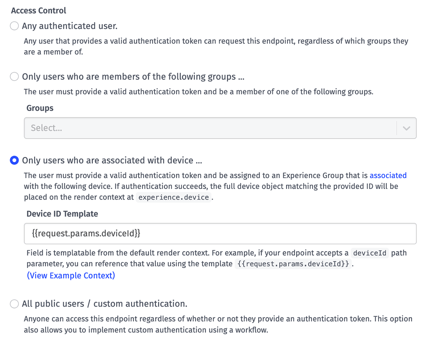Click the selected "associated with device" radio button

pos(14,160)
